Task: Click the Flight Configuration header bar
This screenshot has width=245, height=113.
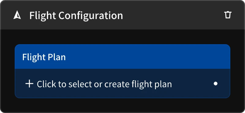Action: 123,15
